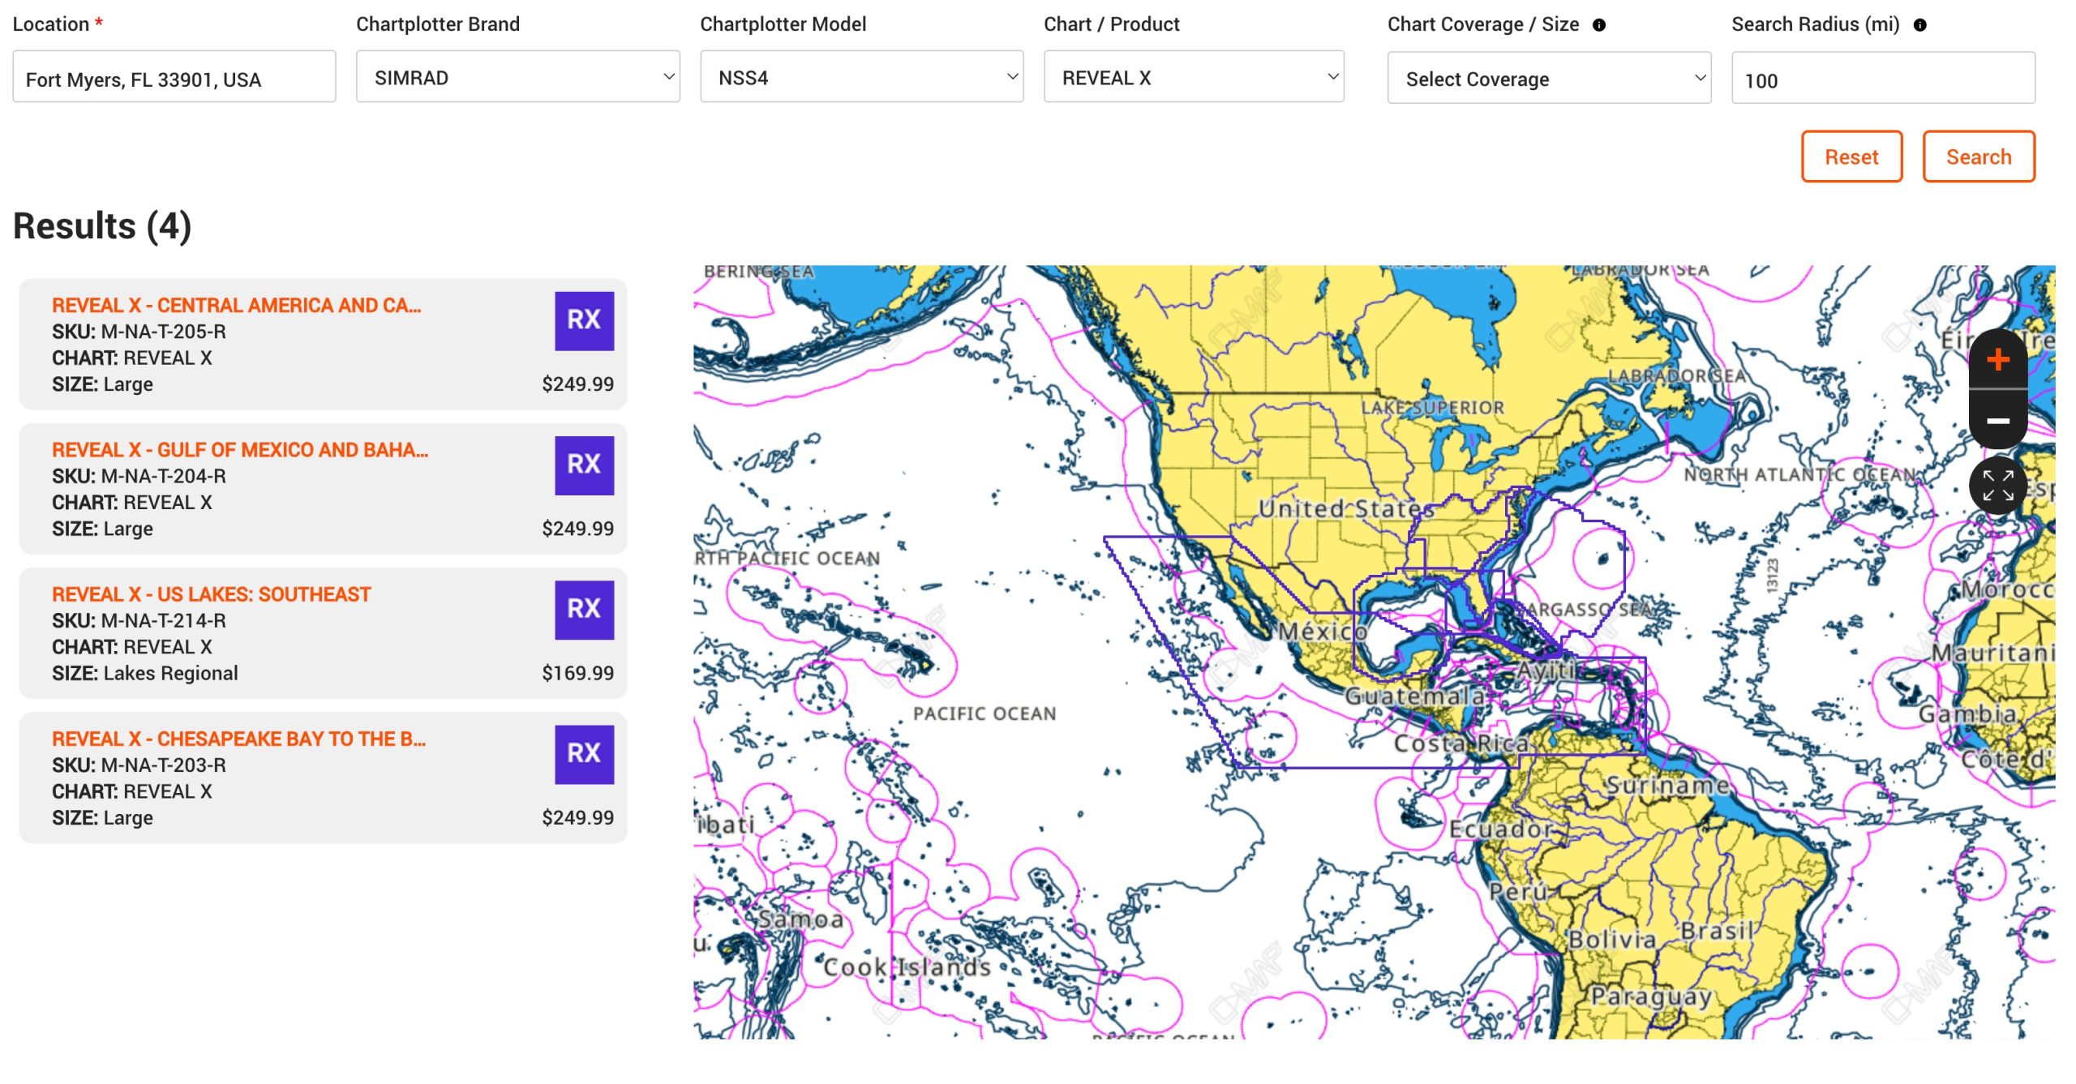
Task: Open the Chartplotter Brand dropdown
Action: (517, 78)
